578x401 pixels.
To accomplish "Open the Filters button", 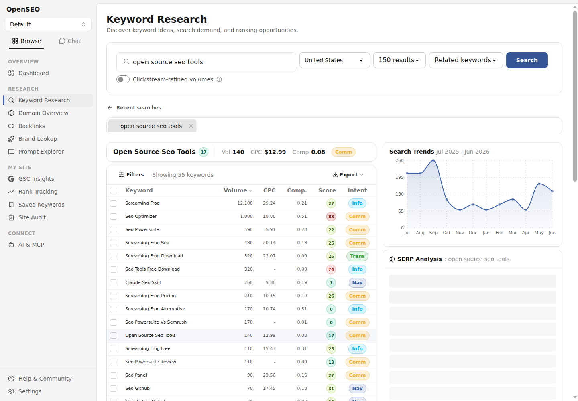I will tap(131, 175).
